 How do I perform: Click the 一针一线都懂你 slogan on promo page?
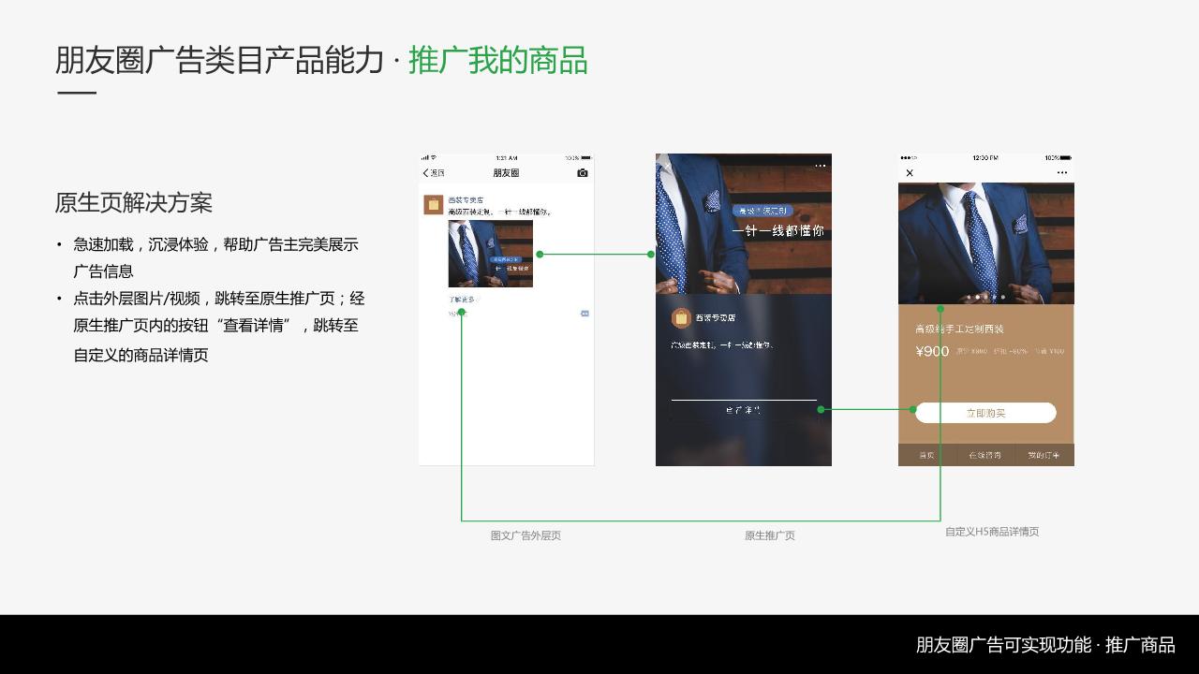click(777, 230)
